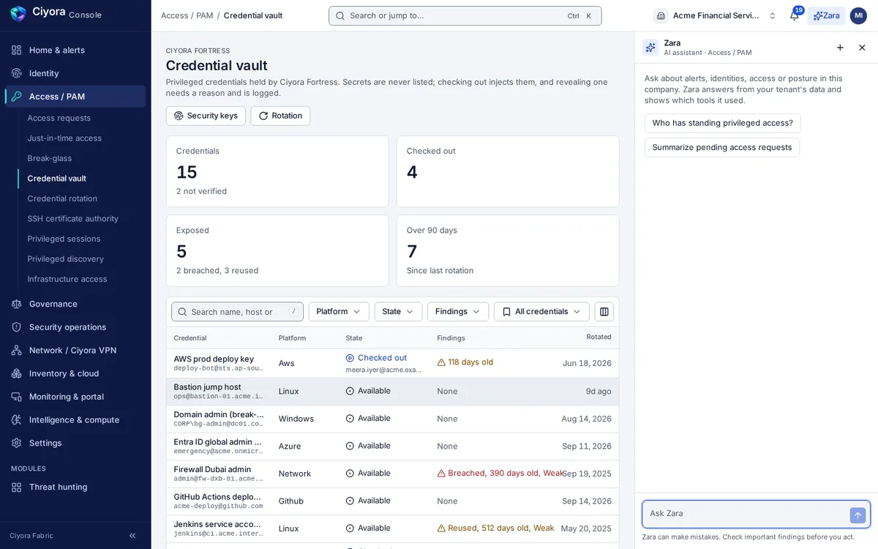Go to Access requests
This screenshot has width=878, height=549.
tap(59, 118)
